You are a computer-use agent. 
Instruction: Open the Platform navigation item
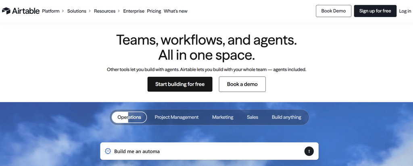(x=50, y=11)
